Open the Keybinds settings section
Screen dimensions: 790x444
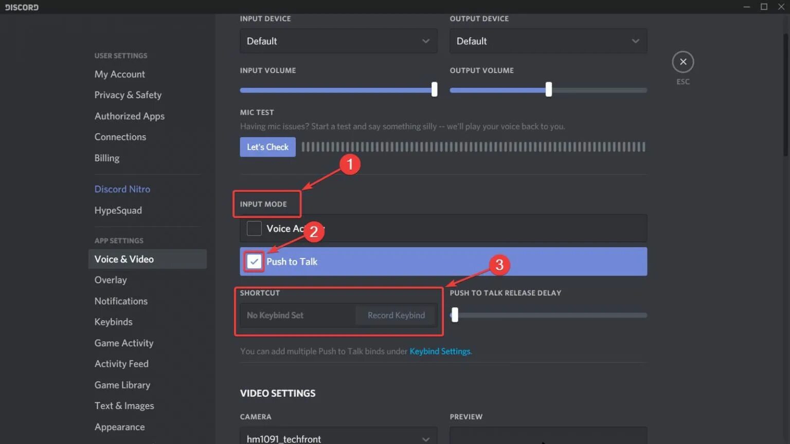tap(114, 322)
